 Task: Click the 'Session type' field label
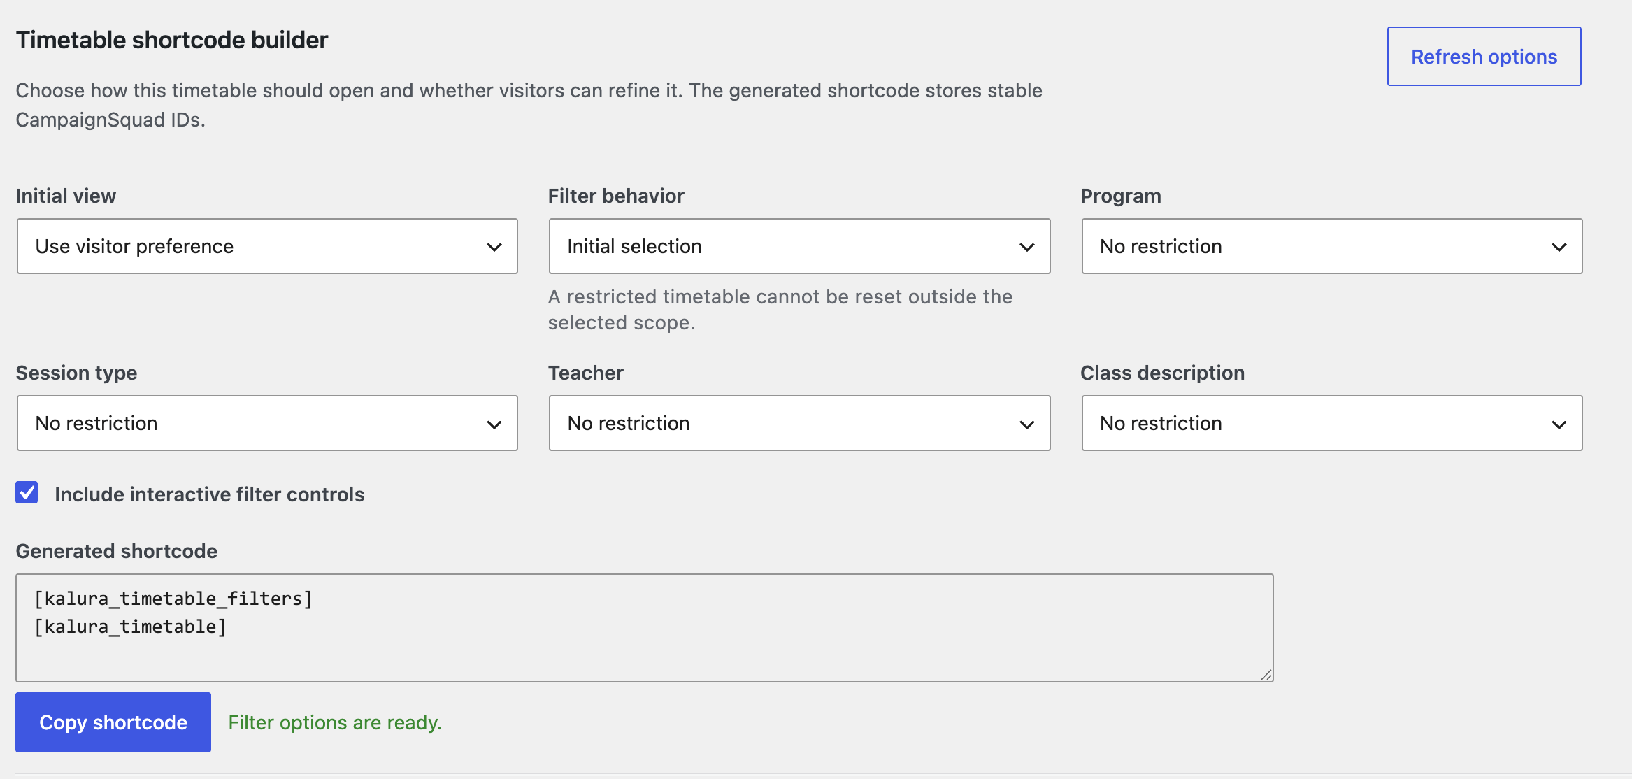pos(76,373)
